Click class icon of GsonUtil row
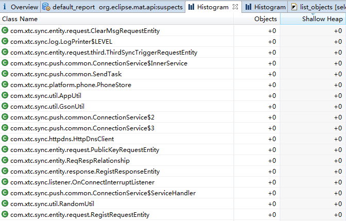346x221 pixels. click(5, 106)
